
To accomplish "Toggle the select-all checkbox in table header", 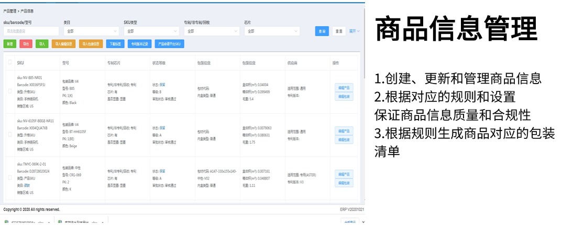I will [10, 62].
